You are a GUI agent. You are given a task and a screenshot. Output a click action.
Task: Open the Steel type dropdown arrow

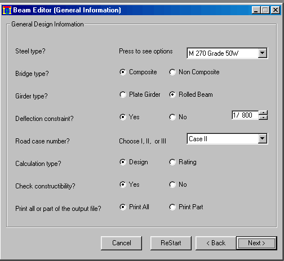coord(263,53)
